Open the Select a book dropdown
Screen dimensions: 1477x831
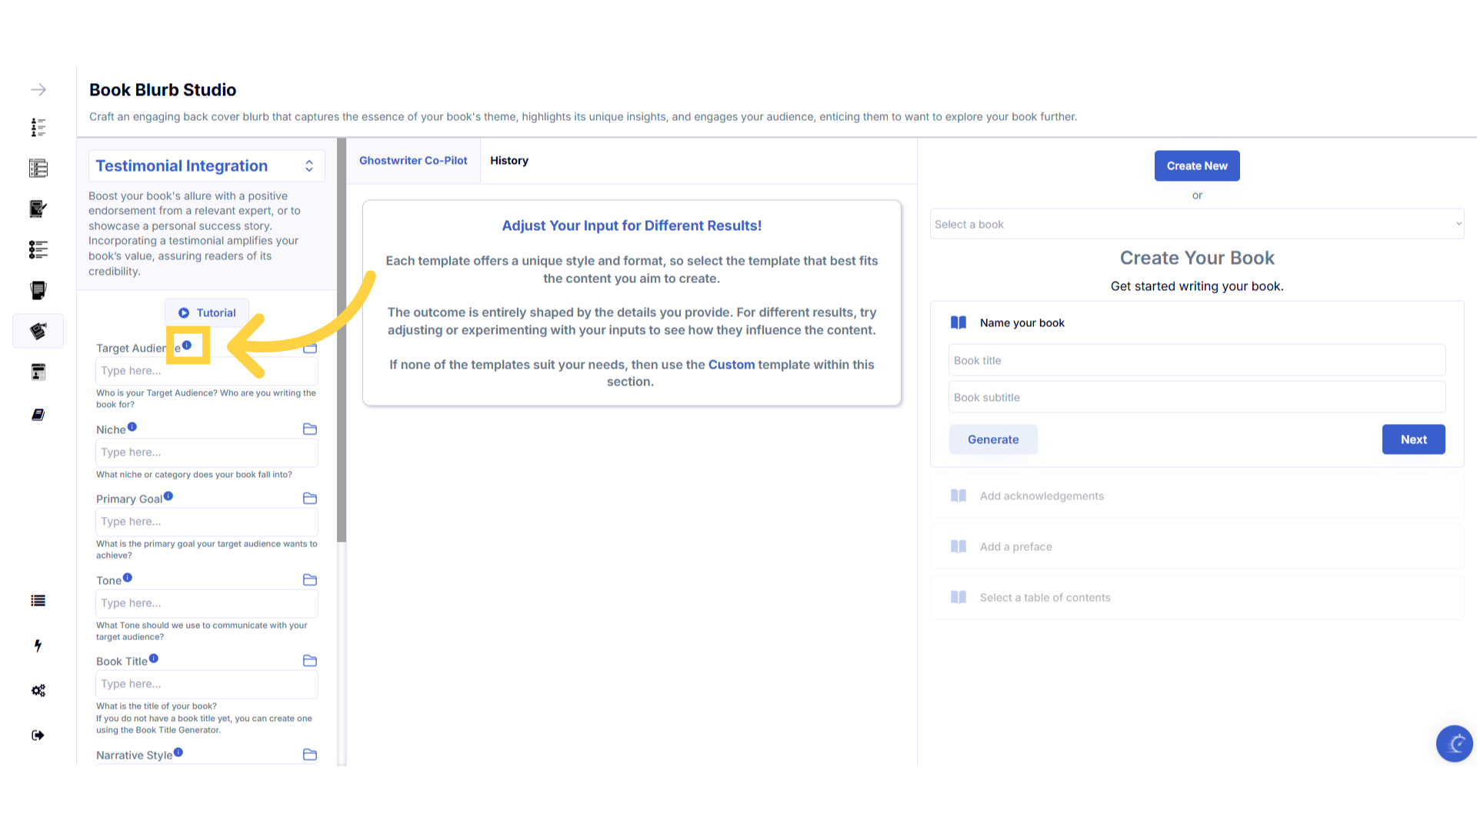pos(1196,224)
